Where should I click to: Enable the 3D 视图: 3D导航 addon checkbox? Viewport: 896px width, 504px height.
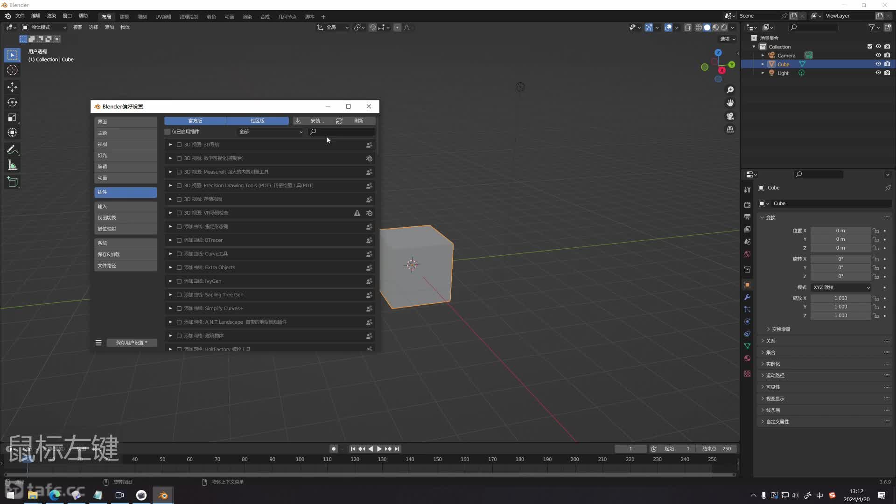pos(179,145)
